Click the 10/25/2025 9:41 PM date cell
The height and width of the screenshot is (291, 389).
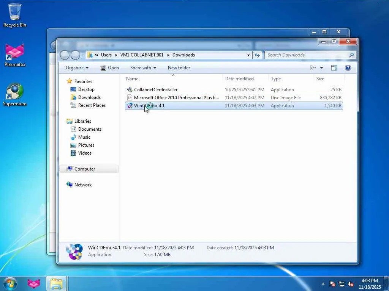pyautogui.click(x=245, y=89)
